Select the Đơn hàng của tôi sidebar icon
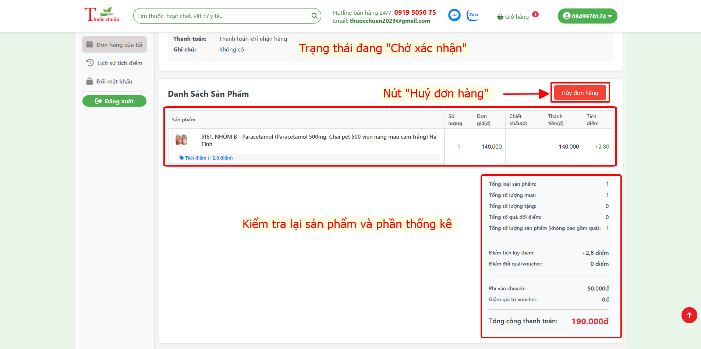 (x=89, y=44)
